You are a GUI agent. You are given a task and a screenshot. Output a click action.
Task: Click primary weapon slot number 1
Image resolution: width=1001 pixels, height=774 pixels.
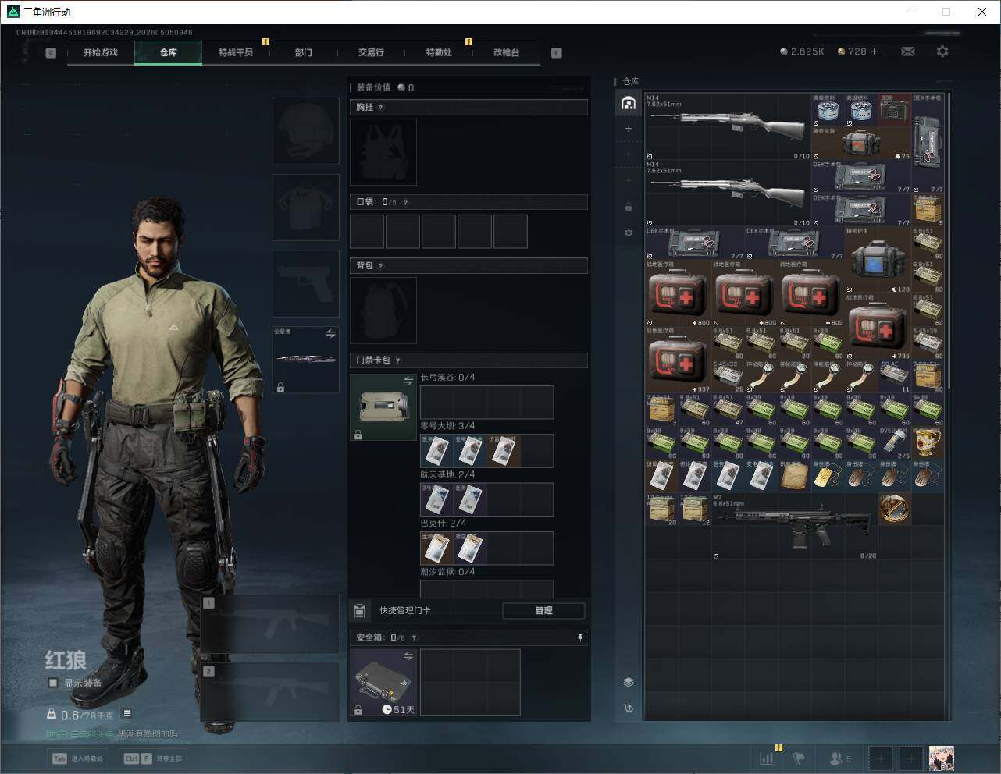click(x=270, y=625)
